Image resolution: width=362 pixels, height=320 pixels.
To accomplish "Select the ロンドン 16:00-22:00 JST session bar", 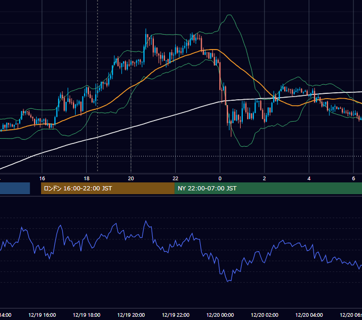I will (x=108, y=188).
